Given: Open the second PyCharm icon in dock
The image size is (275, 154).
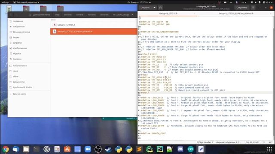Looking at the screenshot, I should (160, 149).
